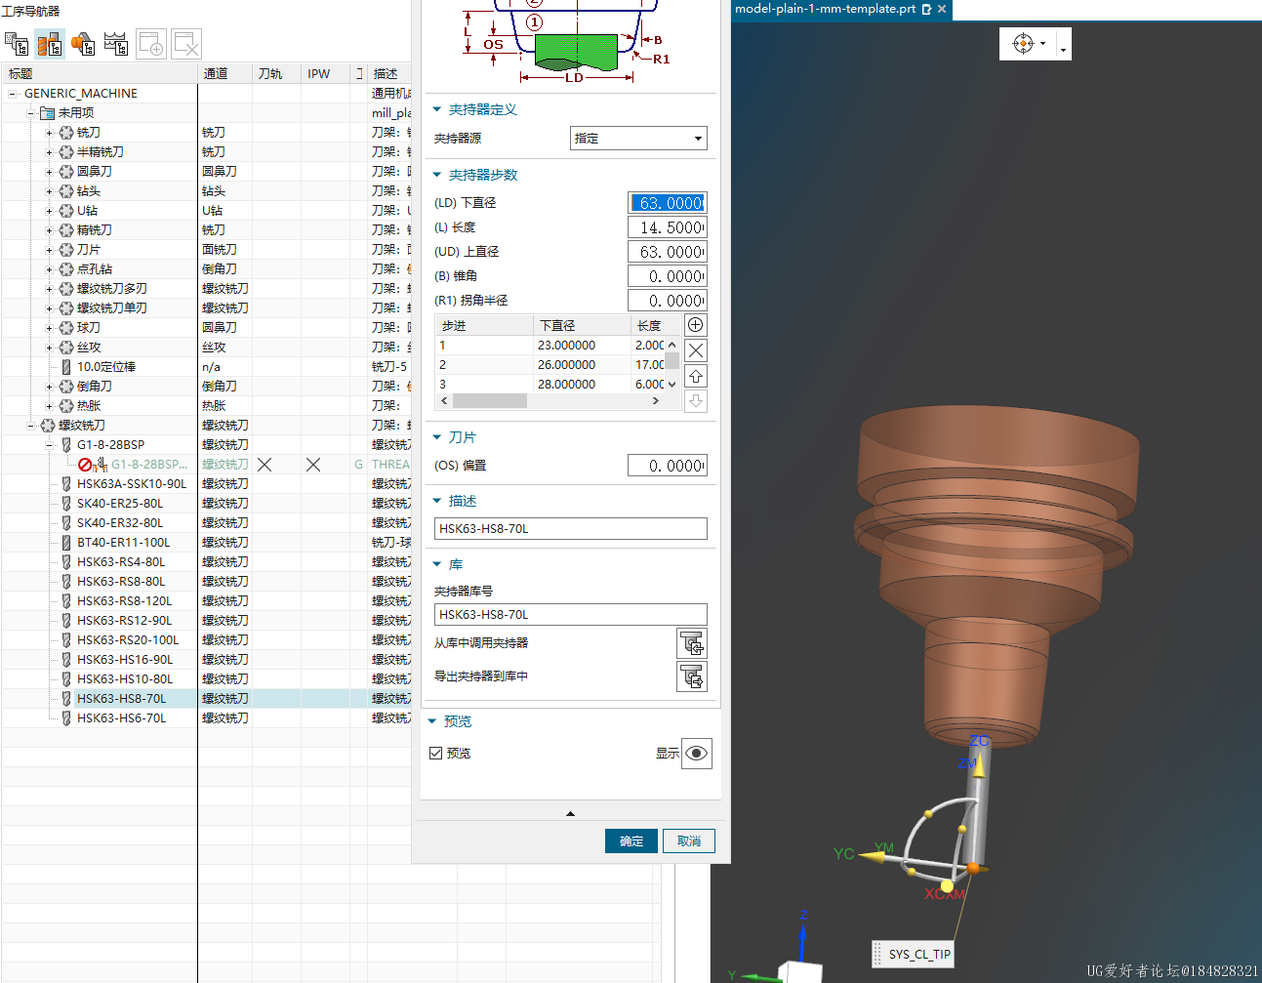
Task: Collapse the 夹持器定义 section
Action: click(x=437, y=109)
